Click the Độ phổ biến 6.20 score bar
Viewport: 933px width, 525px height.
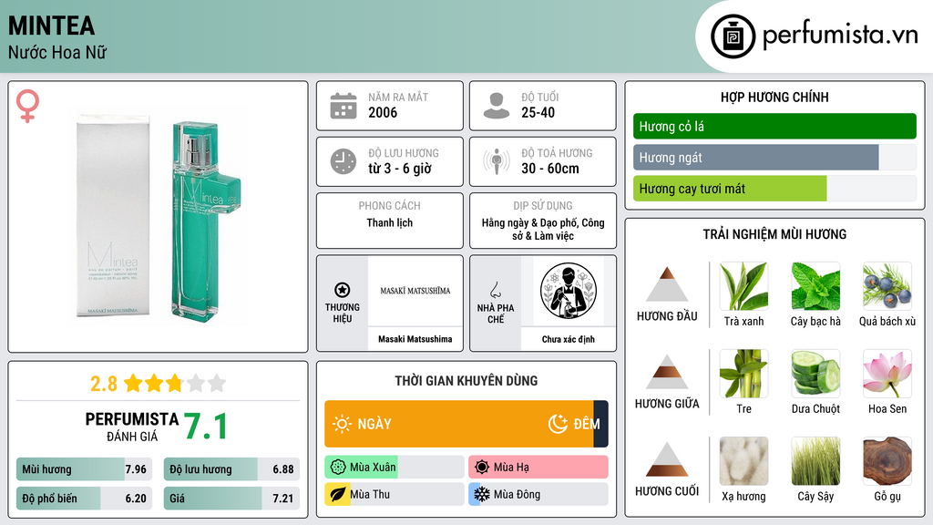[x=84, y=499]
